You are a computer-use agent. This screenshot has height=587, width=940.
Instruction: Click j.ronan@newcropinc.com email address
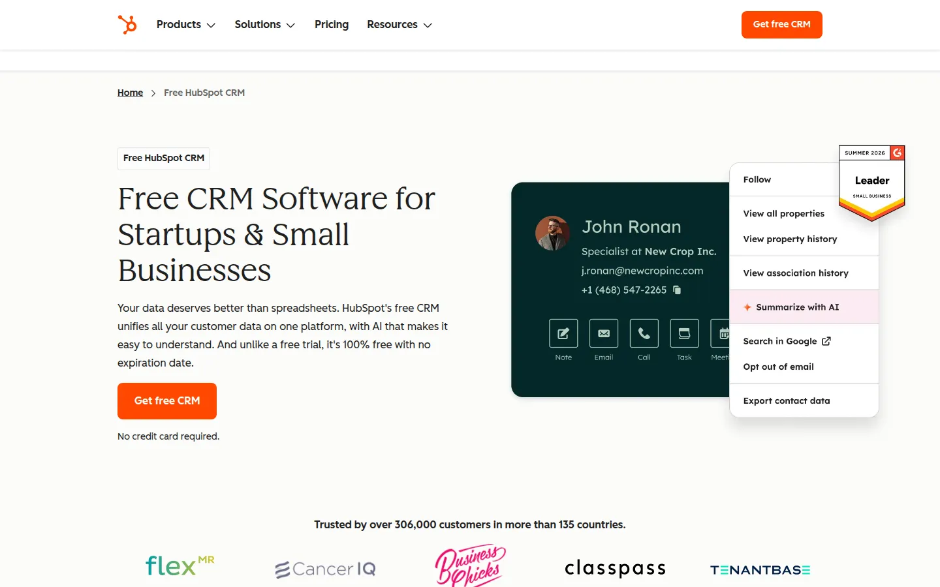click(642, 271)
